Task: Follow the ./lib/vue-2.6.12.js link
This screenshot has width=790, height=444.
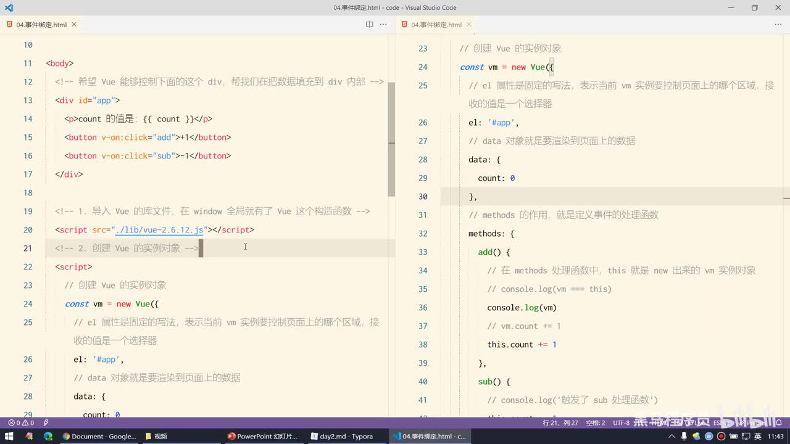Action: coord(159,229)
